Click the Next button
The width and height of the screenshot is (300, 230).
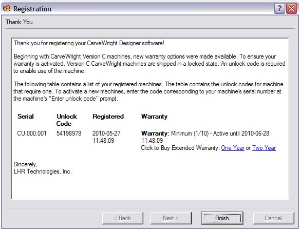click(x=171, y=218)
